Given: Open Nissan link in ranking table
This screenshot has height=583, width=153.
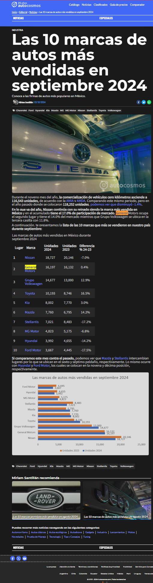Looking at the screenshot, I should 30,258.
